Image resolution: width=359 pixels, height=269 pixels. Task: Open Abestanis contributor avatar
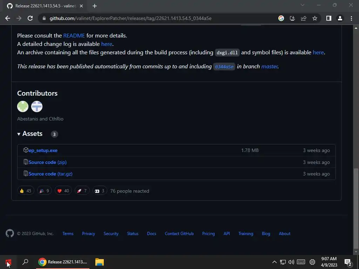(x=23, y=106)
